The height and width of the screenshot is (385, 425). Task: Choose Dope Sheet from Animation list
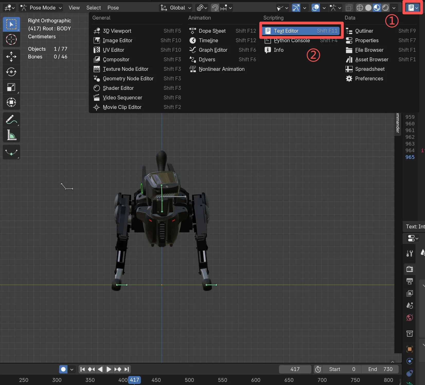point(223,31)
